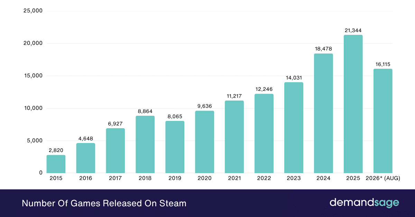The image size is (415, 217).
Task: Click the 8,864 data label
Action: (145, 111)
